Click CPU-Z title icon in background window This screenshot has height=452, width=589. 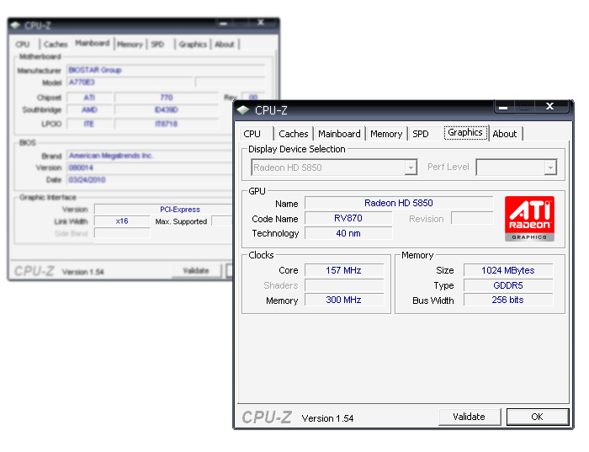pos(15,25)
